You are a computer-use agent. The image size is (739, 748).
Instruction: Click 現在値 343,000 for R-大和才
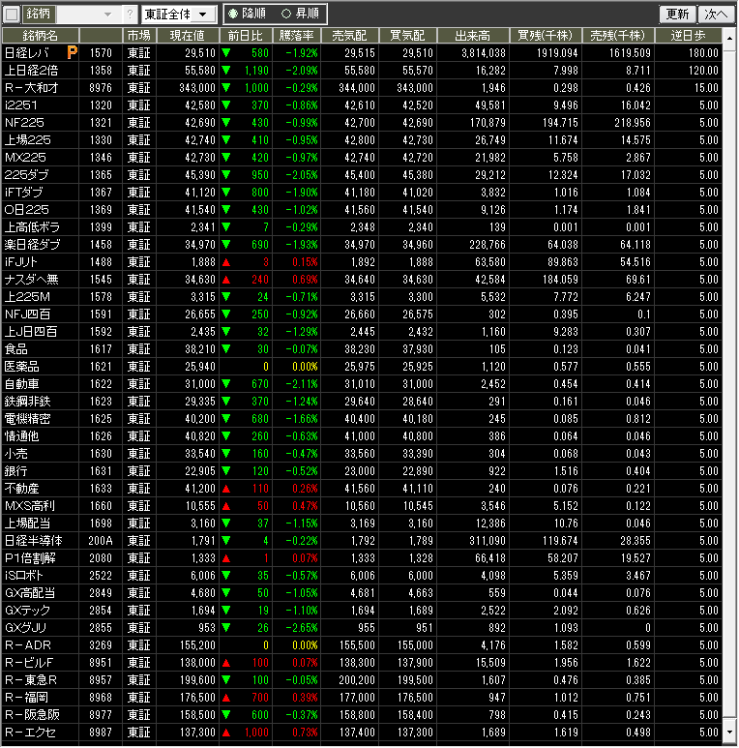(197, 88)
